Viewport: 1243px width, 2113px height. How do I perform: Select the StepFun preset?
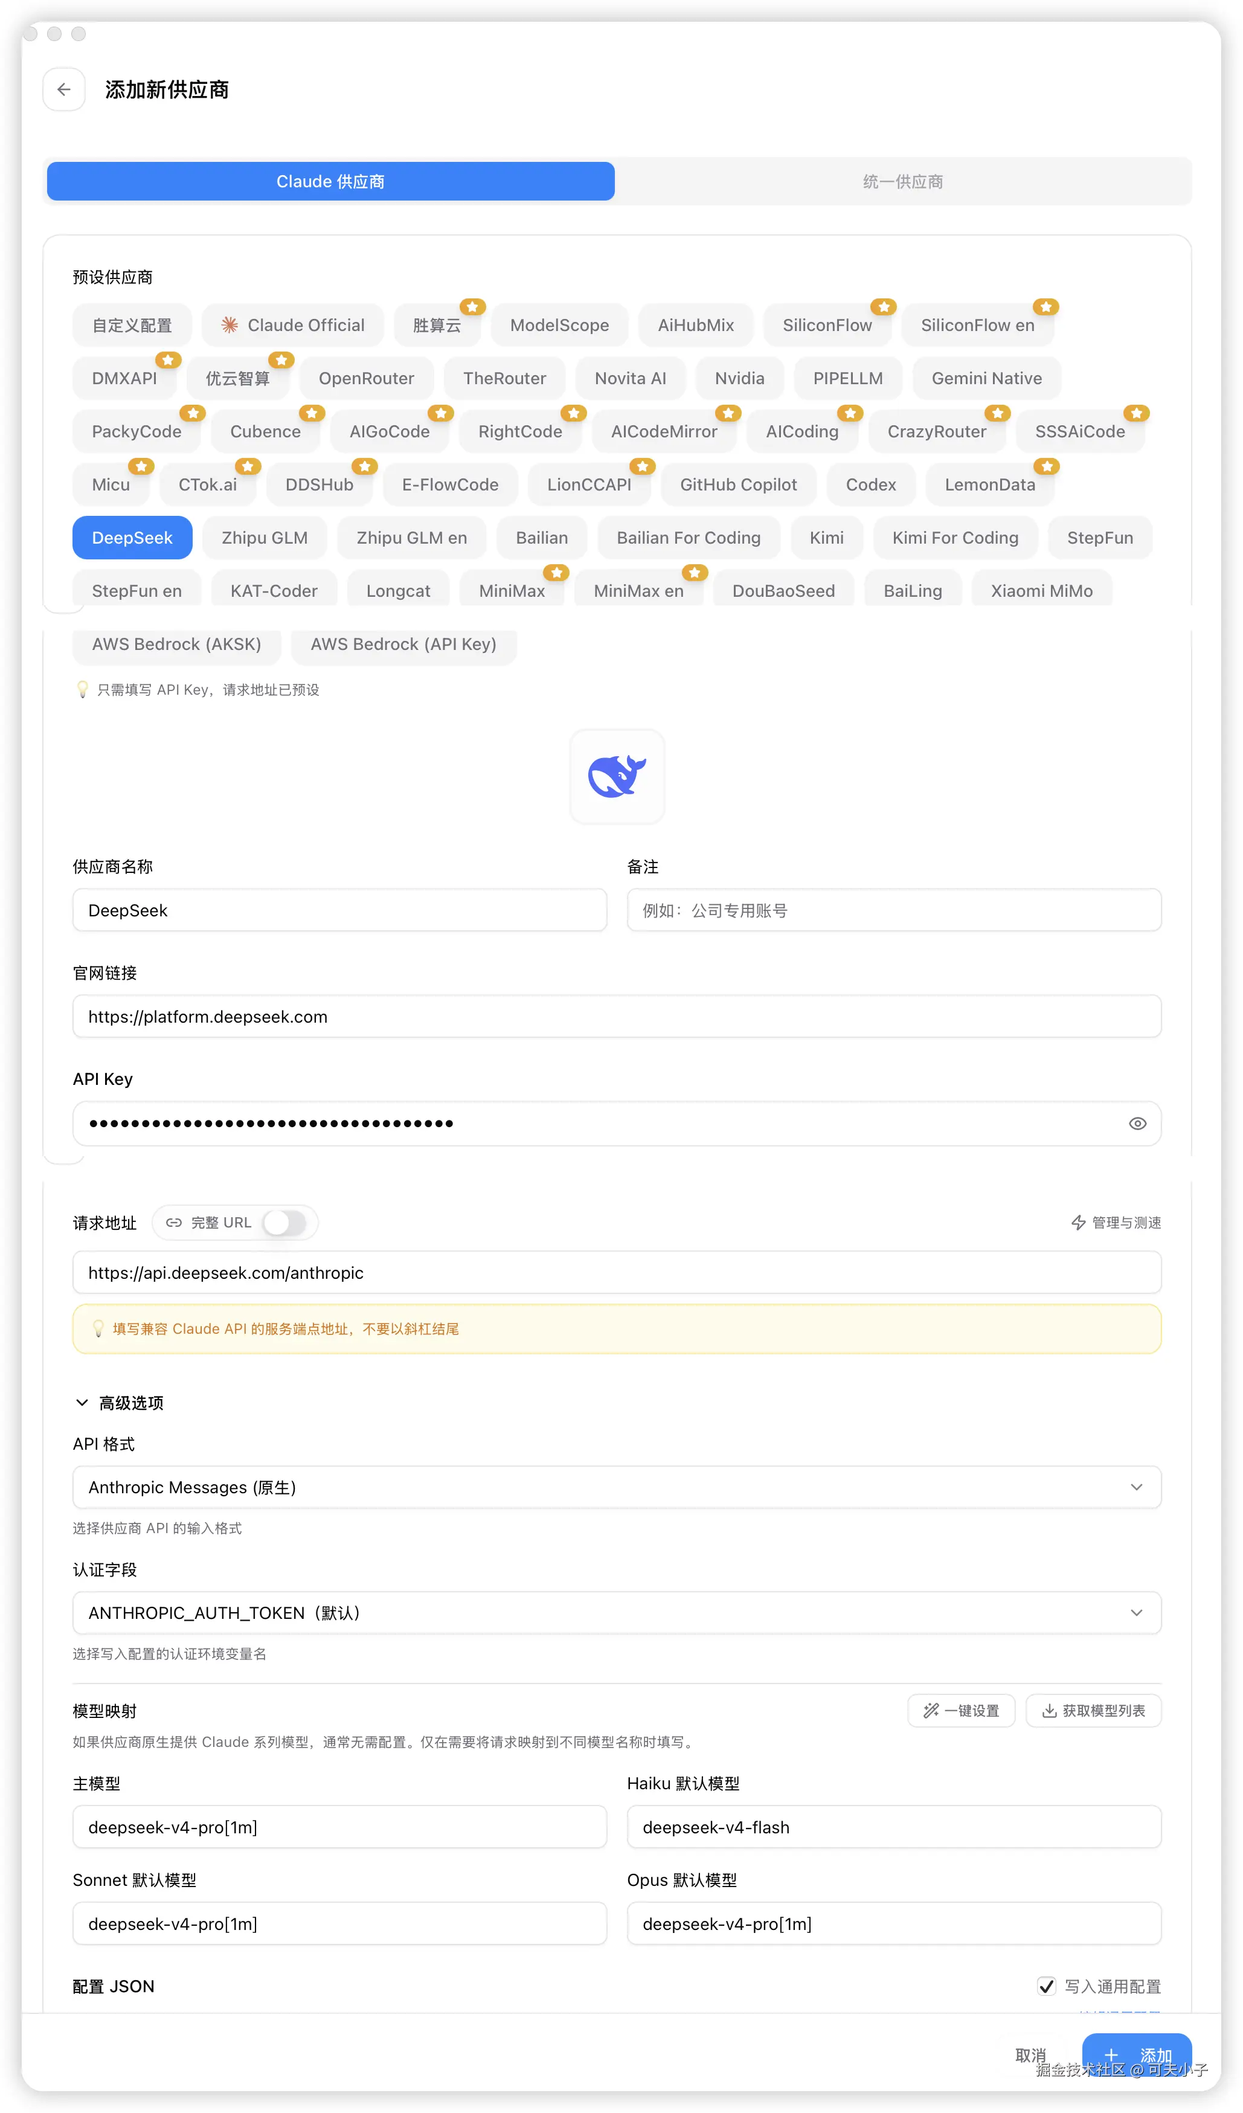(1100, 538)
